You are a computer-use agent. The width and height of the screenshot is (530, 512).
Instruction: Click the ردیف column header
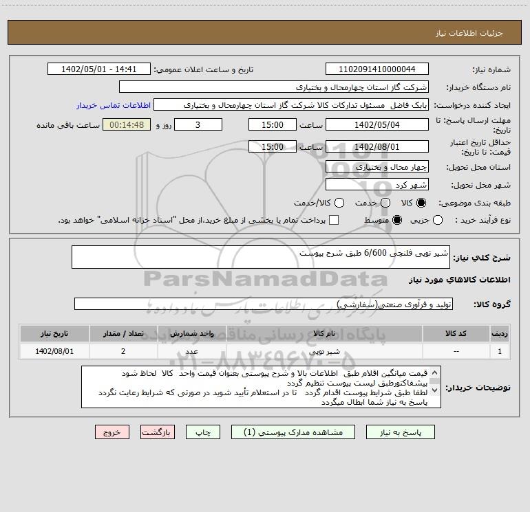click(500, 333)
